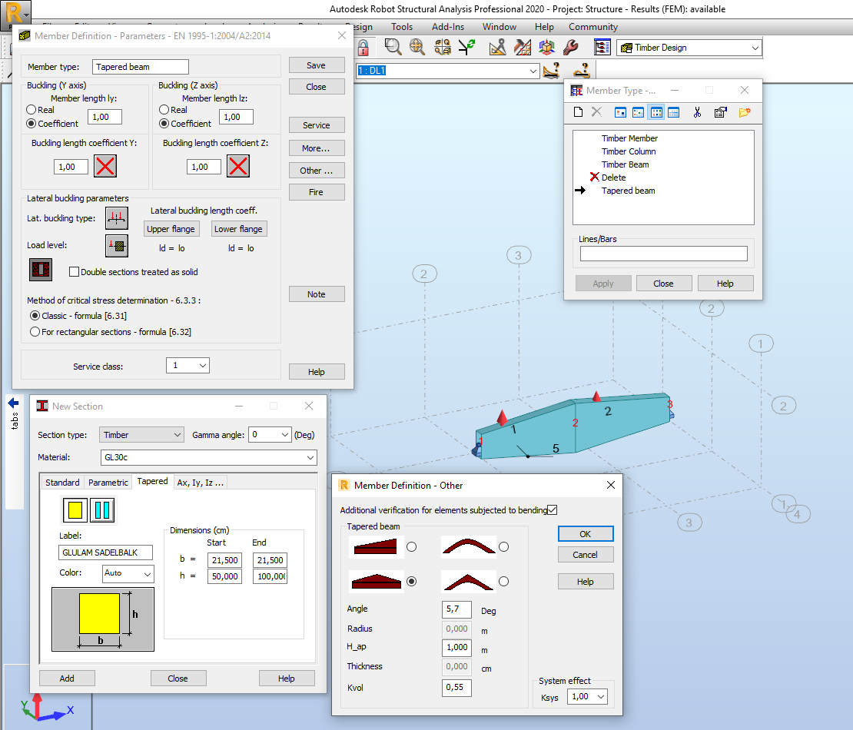Click Add in New Section dialog

(67, 679)
